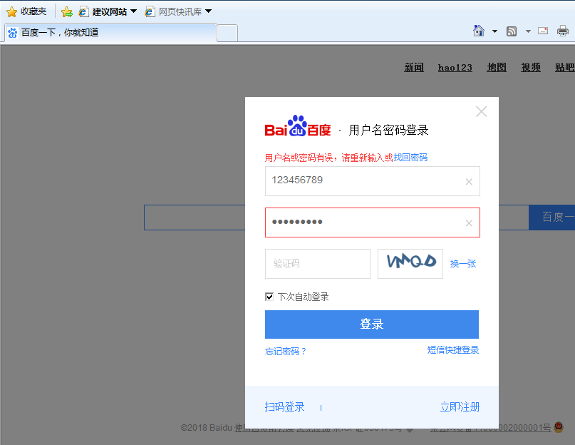Image resolution: width=575 pixels, height=445 pixels.
Task: Click the 找回密码 recover password link
Action: tap(410, 158)
